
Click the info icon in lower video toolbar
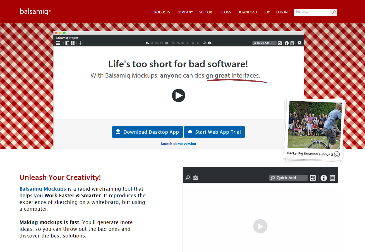(324, 178)
